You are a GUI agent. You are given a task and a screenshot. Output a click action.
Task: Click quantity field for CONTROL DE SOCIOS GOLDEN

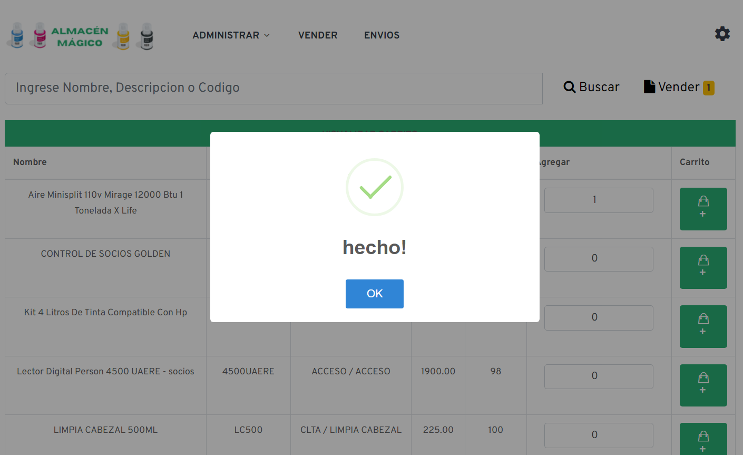(x=598, y=259)
